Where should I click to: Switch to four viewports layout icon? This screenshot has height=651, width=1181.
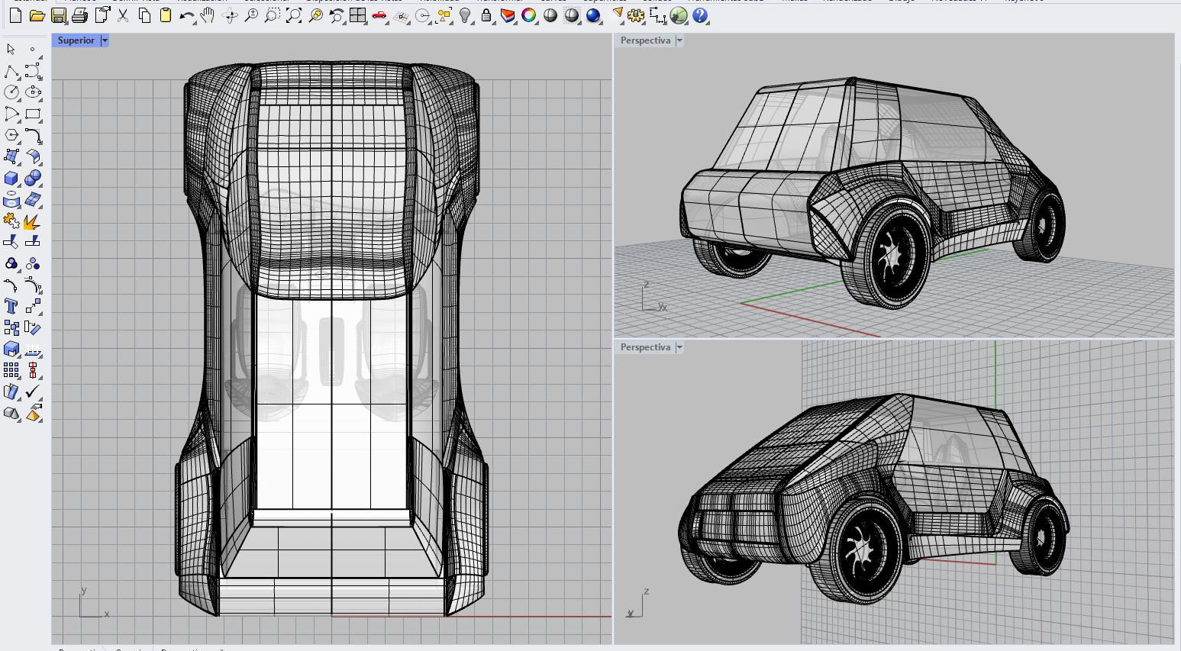point(358,15)
